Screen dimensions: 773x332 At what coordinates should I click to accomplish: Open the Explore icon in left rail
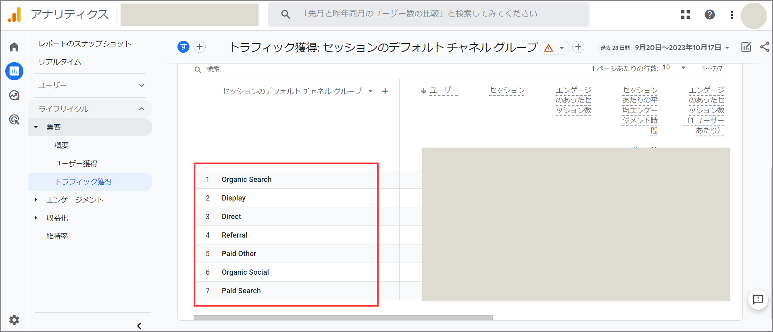click(x=14, y=95)
